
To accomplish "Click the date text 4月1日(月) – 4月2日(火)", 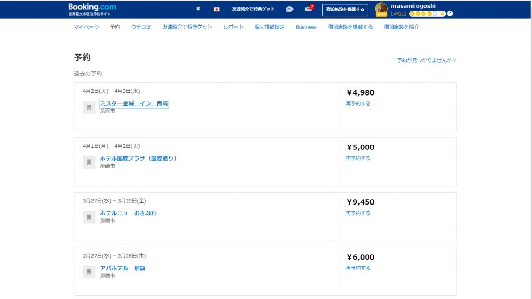I will tap(111, 146).
